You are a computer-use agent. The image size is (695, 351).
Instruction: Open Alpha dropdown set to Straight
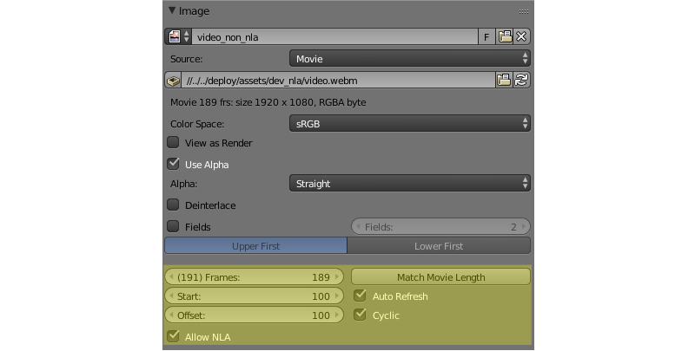[x=409, y=183]
